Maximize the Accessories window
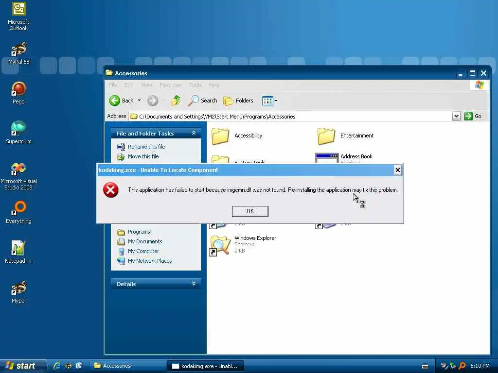The image size is (498, 373). coord(472,74)
